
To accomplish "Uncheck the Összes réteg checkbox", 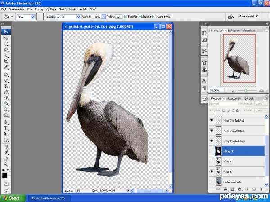I will pos(153,17).
